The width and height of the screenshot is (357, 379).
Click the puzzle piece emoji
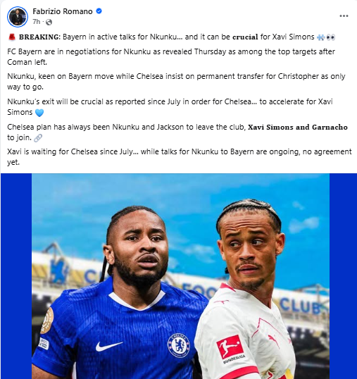coord(320,37)
